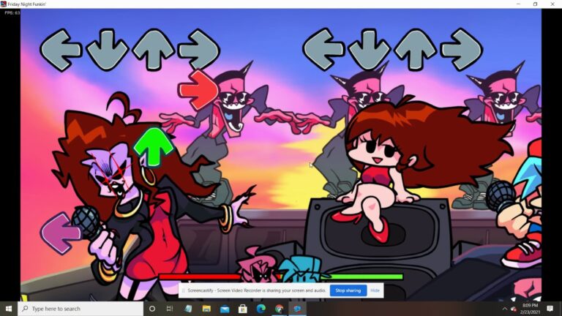Click the player's left arrow receptor
The width and height of the screenshot is (562, 316).
323,50
